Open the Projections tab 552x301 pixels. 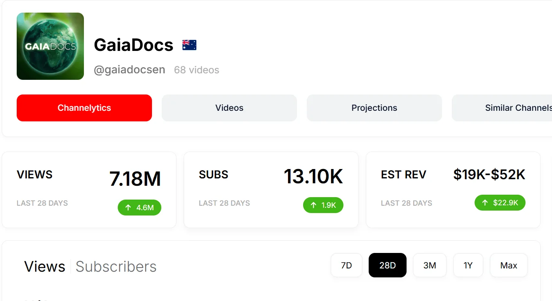pyautogui.click(x=374, y=108)
